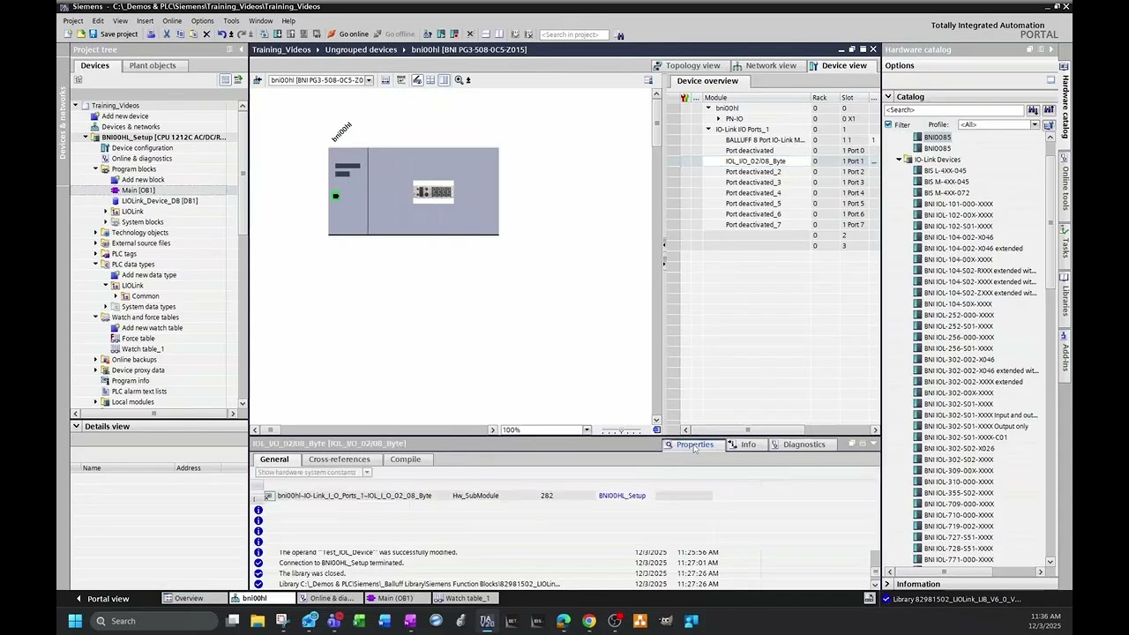The image size is (1129, 635).
Task: Expand the Information section in catalog
Action: coord(888,584)
